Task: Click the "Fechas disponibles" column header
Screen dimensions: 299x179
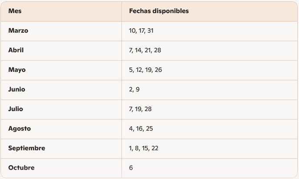Action: point(159,11)
